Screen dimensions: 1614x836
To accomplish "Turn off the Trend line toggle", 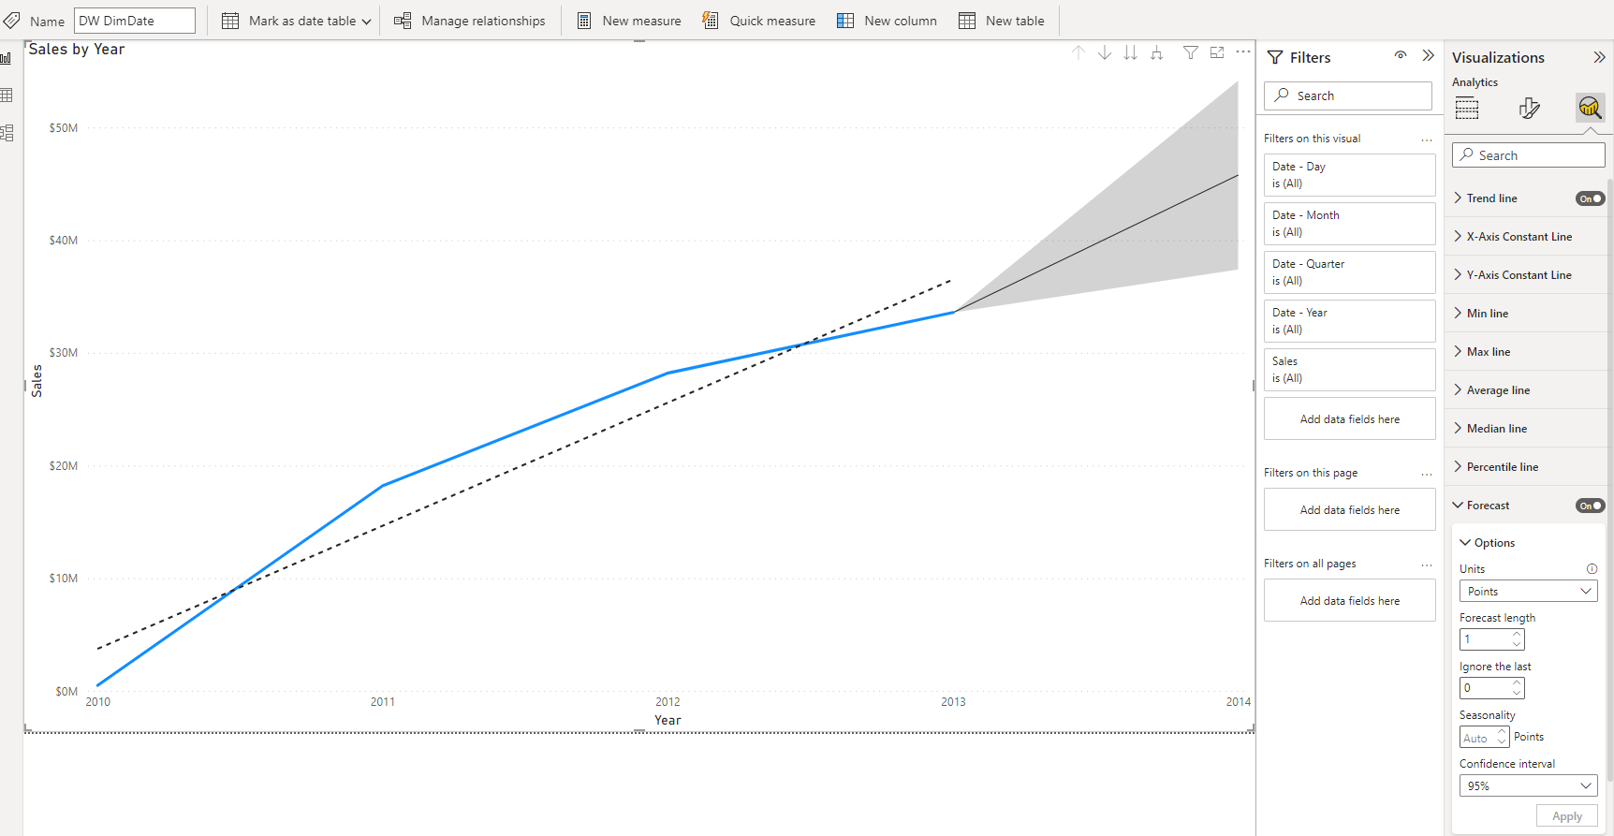I will tap(1591, 198).
